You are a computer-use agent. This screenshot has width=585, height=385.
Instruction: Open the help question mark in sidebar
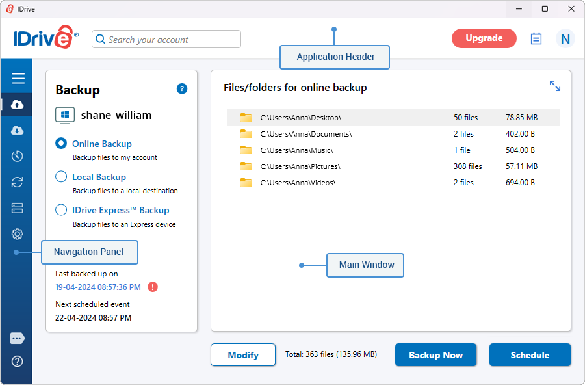point(18,362)
